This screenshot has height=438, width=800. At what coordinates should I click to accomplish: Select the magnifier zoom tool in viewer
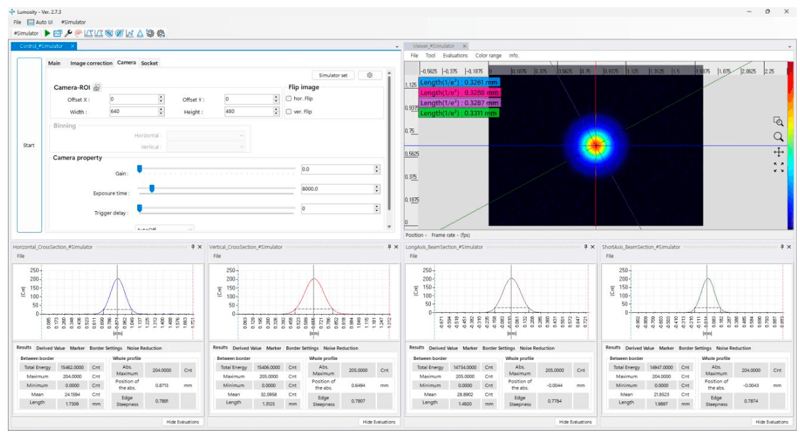click(778, 137)
